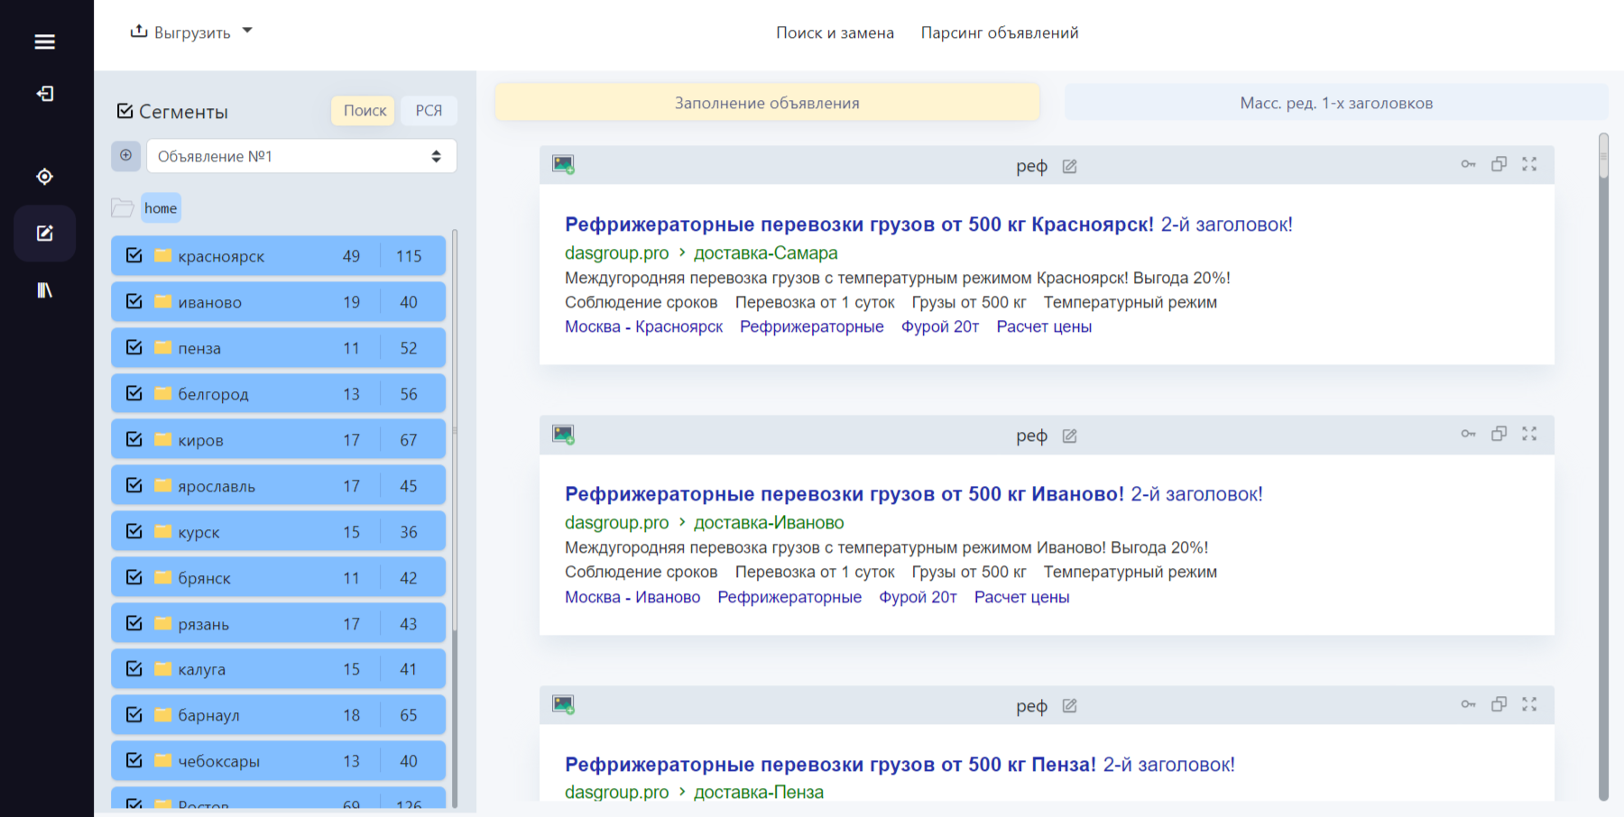Open the Объявление №1 dropdown

(301, 156)
